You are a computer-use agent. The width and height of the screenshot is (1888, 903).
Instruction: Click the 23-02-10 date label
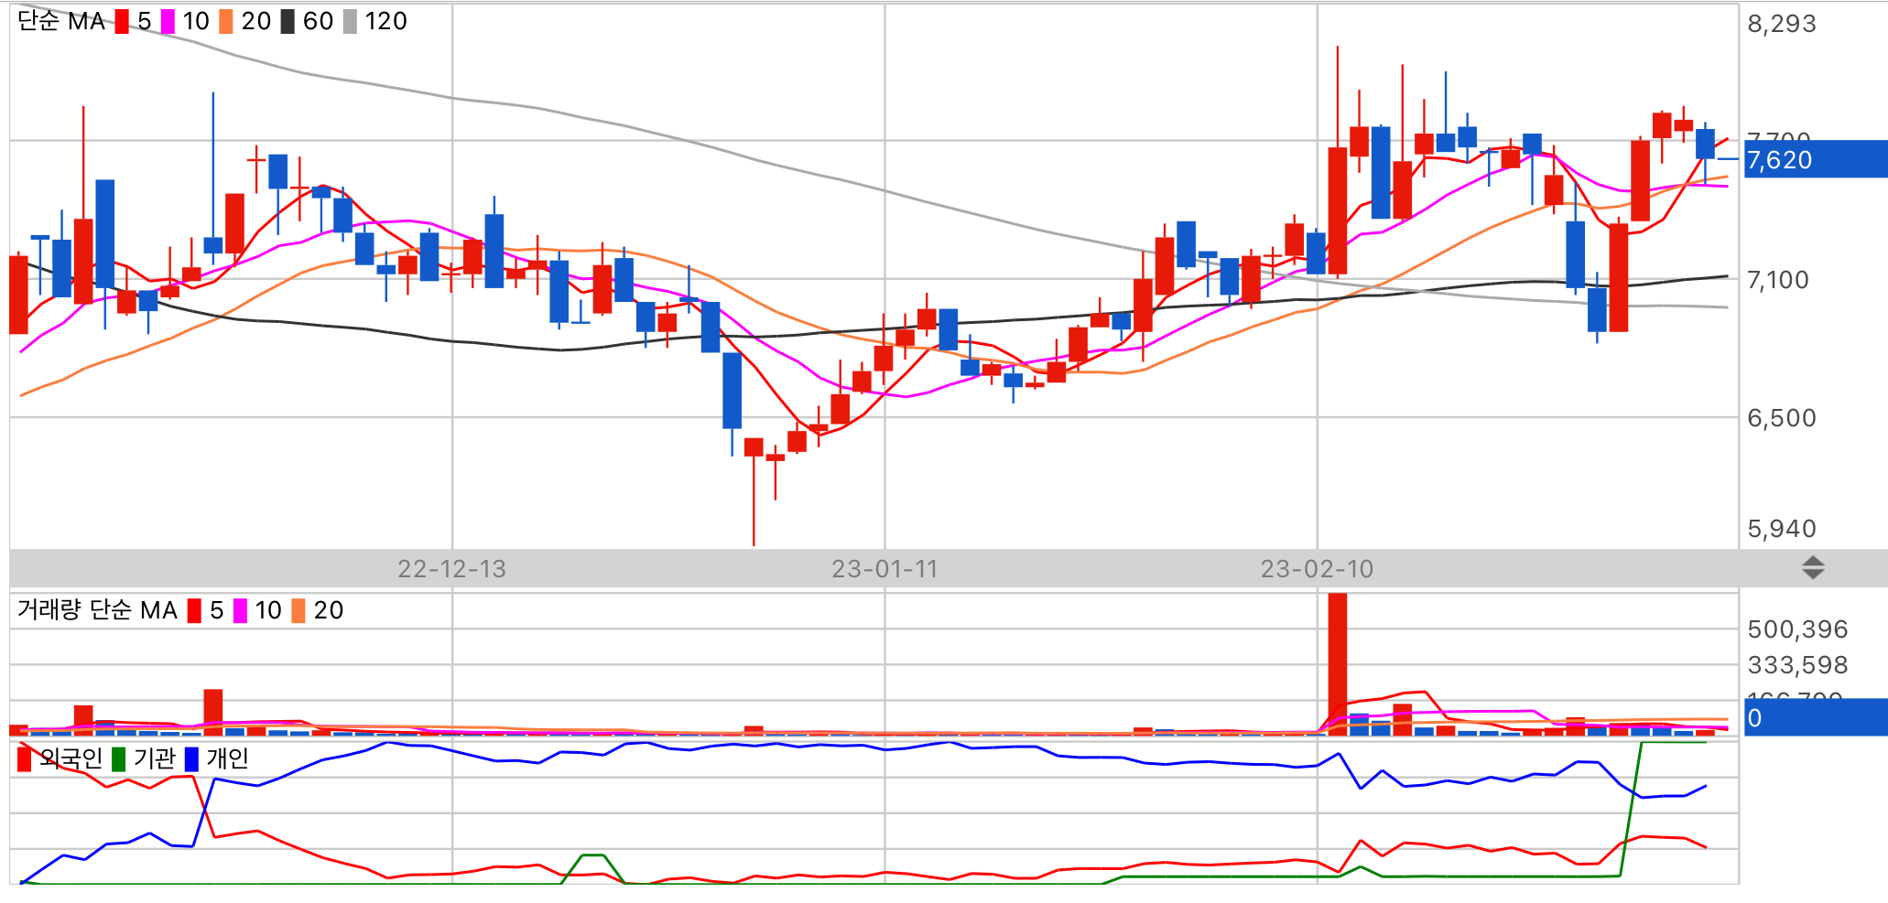click(x=1317, y=569)
